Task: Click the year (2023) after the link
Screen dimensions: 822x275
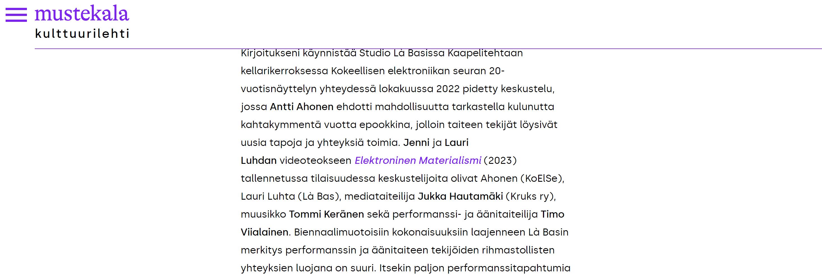Action: coord(500,160)
